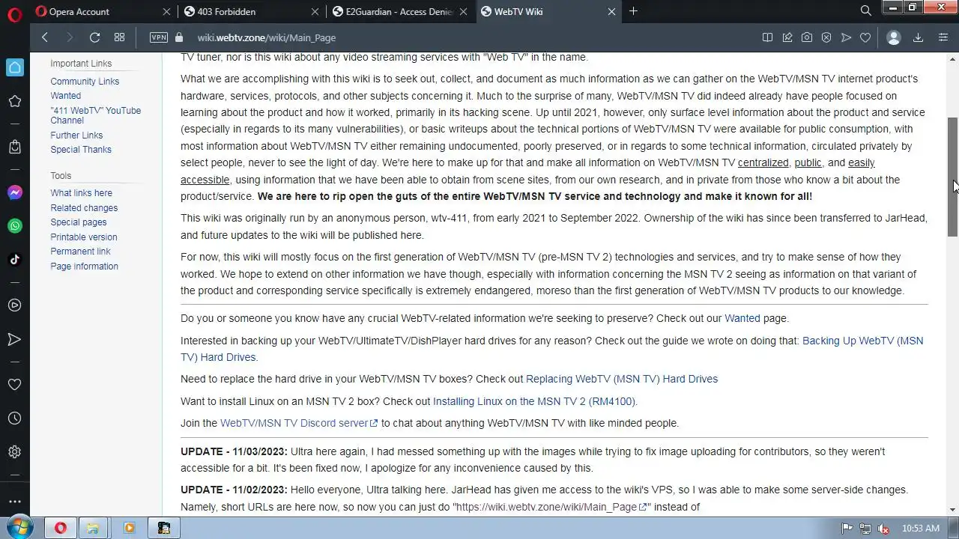Open the Easy Setup sliders icon
This screenshot has height=539, width=959.
943,37
